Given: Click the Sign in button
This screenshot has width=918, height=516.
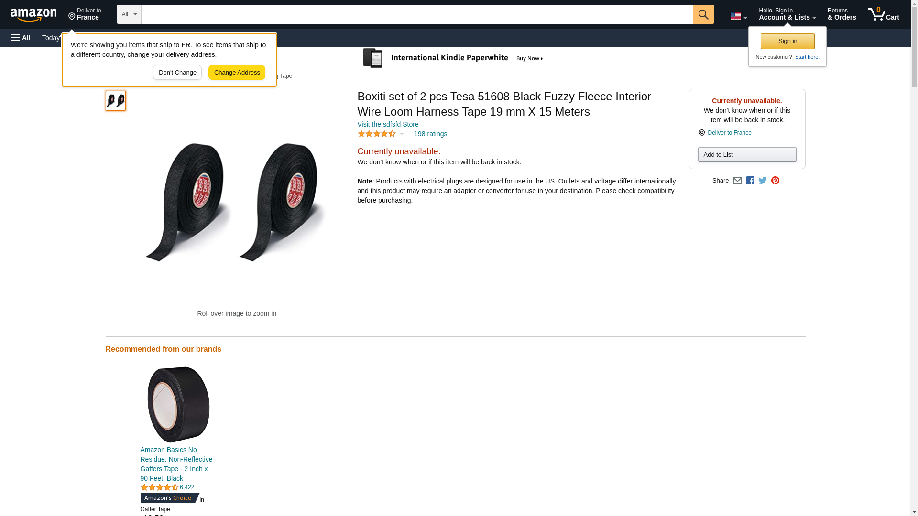Looking at the screenshot, I should tap(787, 41).
